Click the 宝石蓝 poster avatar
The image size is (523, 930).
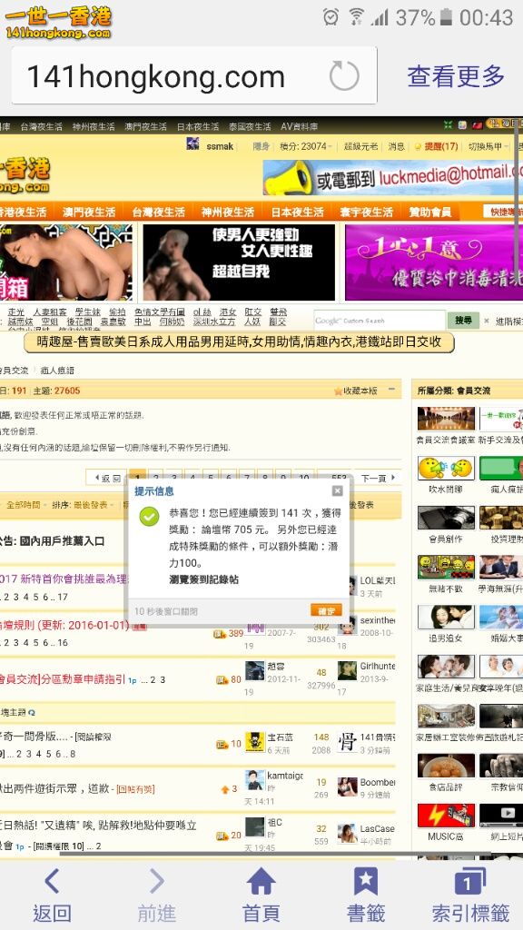[x=255, y=743]
